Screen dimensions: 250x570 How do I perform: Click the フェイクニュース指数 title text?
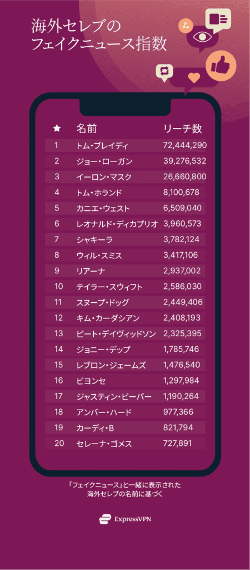point(99,45)
